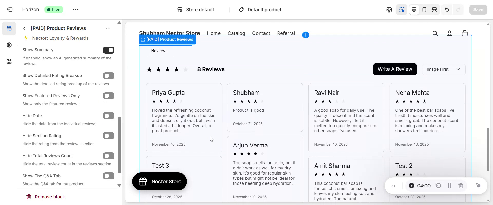Enable Show Detailed Rating Breakup
Image resolution: width=493 pixels, height=205 pixels.
[x=109, y=76]
